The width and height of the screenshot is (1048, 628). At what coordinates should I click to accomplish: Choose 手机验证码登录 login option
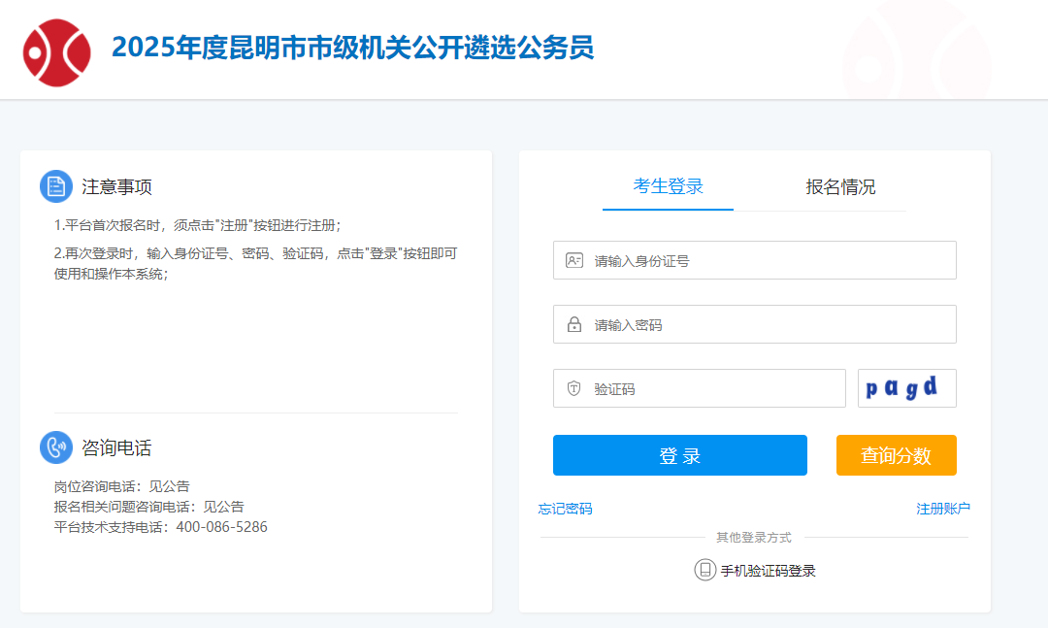coord(768,571)
